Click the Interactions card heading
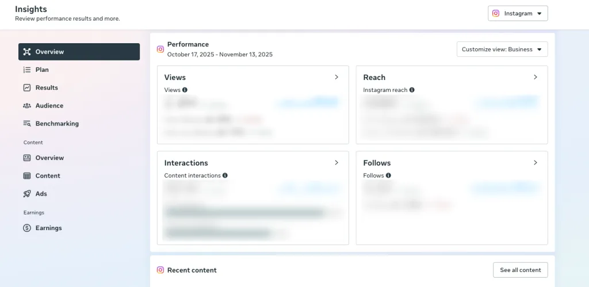 coord(186,163)
